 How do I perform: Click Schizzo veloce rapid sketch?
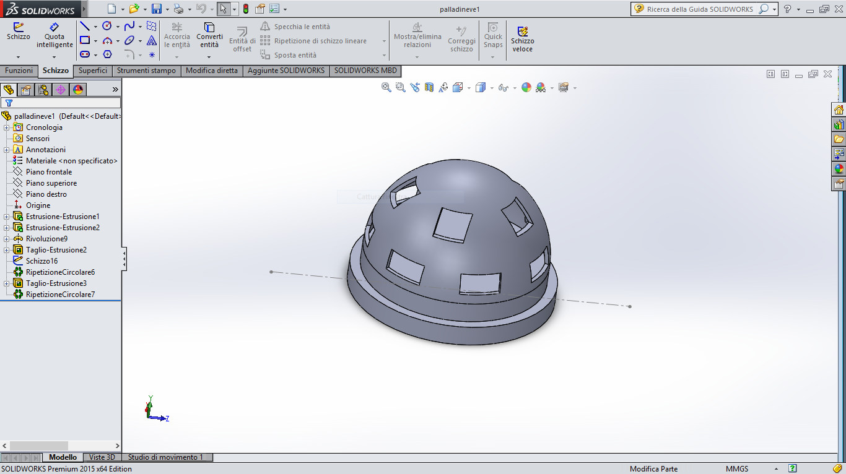point(522,39)
